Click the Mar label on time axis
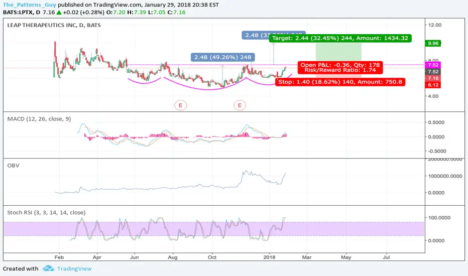The width and height of the screenshot is (468, 276). (x=306, y=257)
